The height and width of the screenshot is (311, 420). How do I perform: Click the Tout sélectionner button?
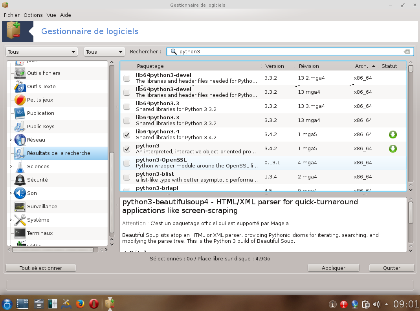pyautogui.click(x=41, y=268)
